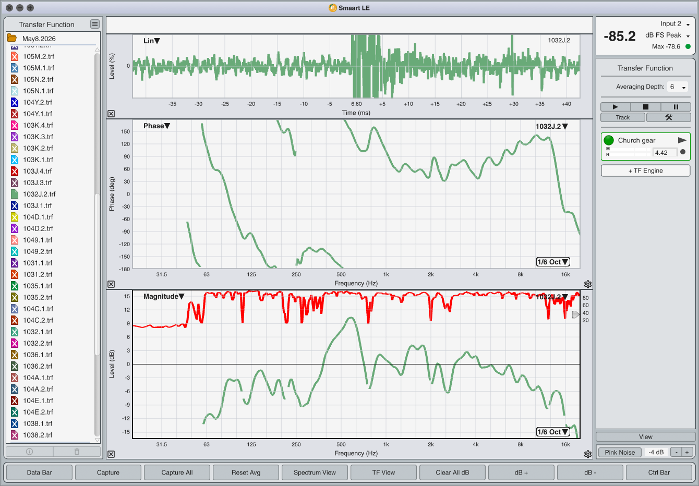The image size is (699, 486).
Task: Click the Capture All button
Action: coord(177,472)
